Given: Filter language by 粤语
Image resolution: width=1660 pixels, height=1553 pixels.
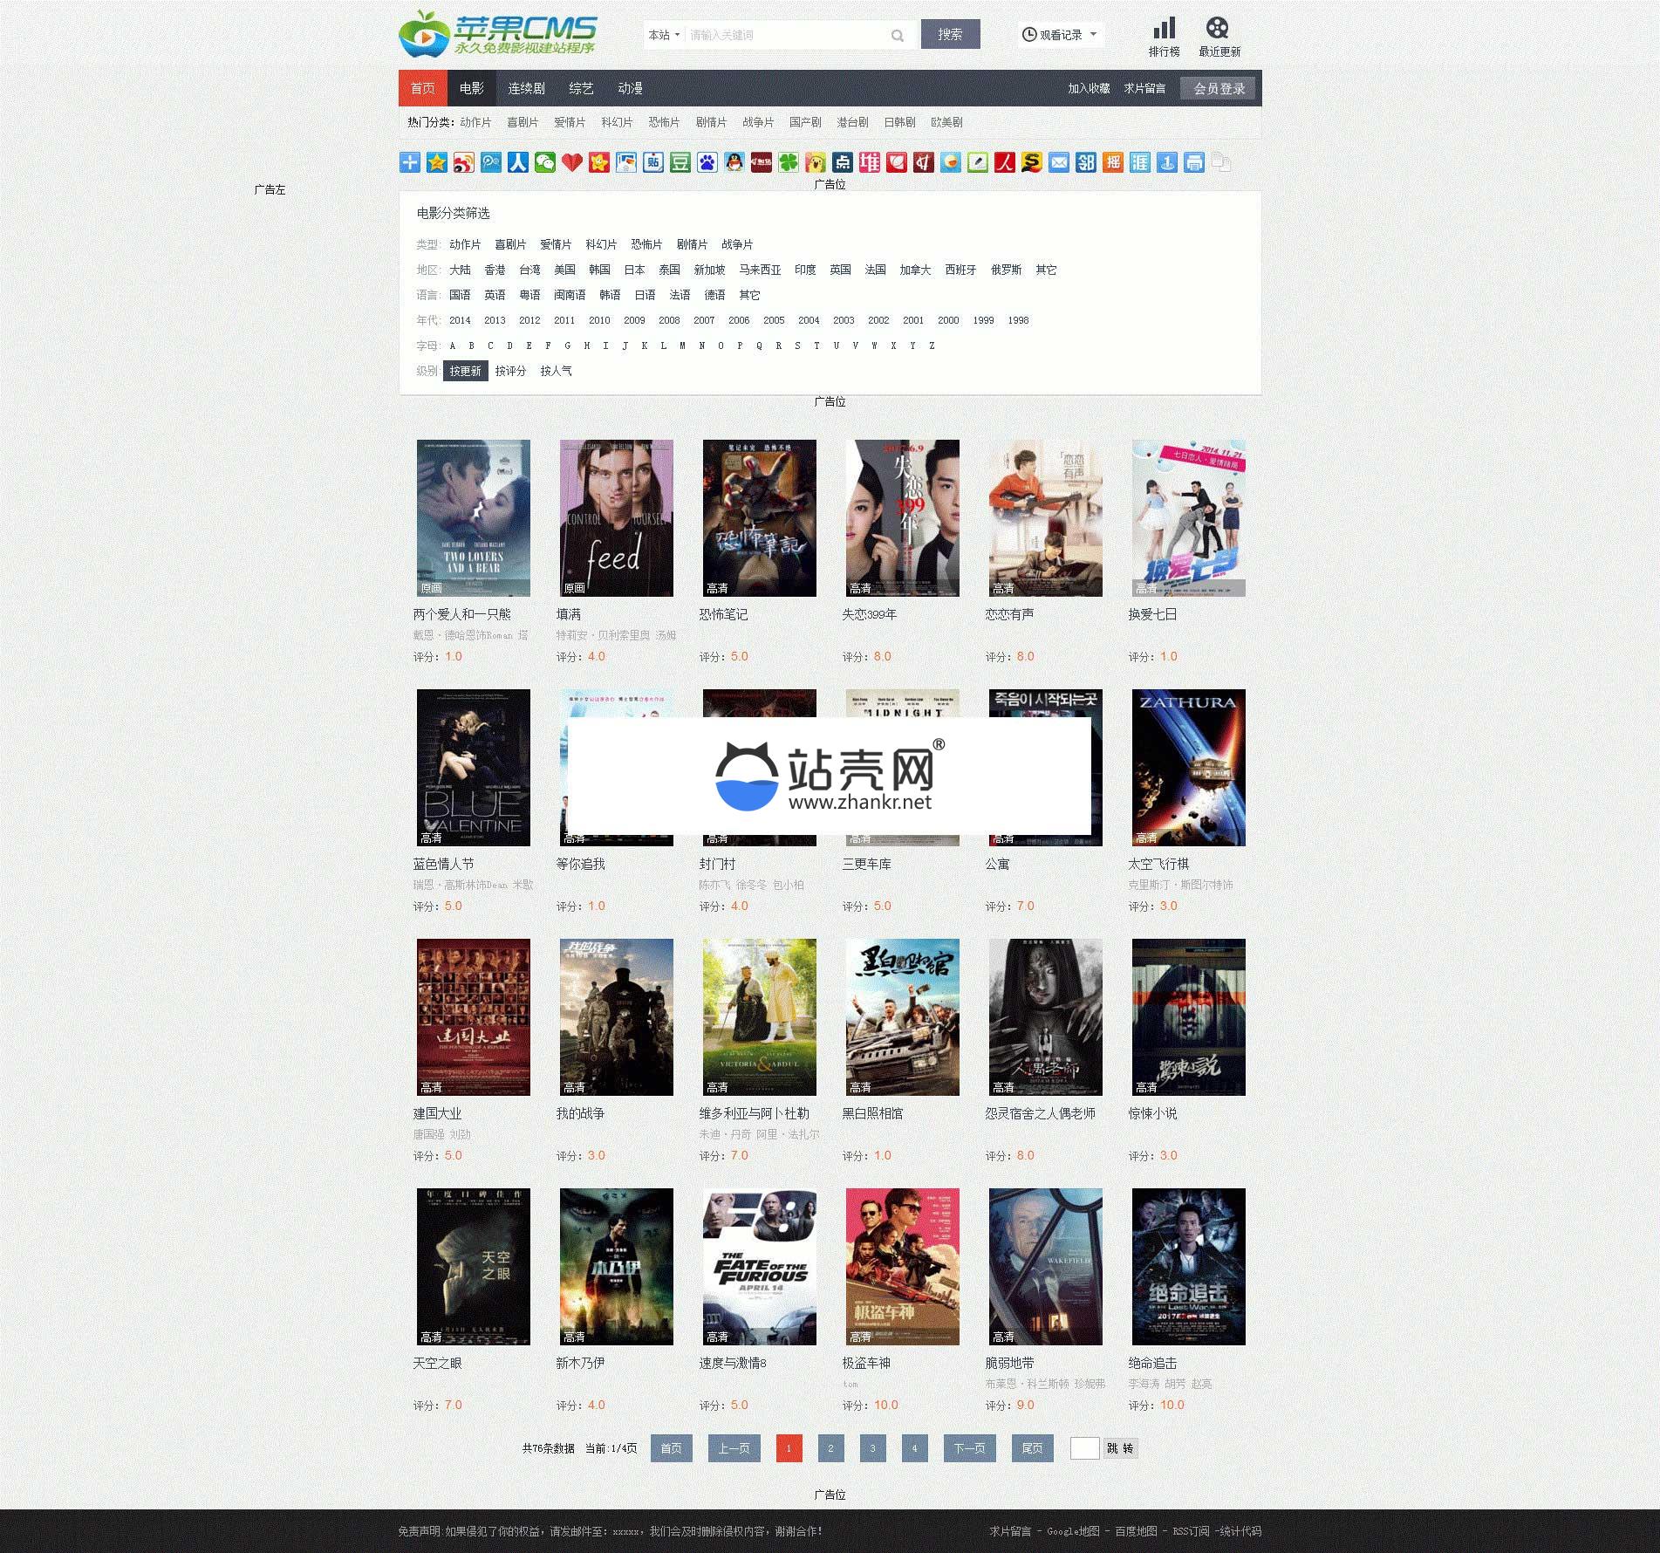Looking at the screenshot, I should coord(529,295).
